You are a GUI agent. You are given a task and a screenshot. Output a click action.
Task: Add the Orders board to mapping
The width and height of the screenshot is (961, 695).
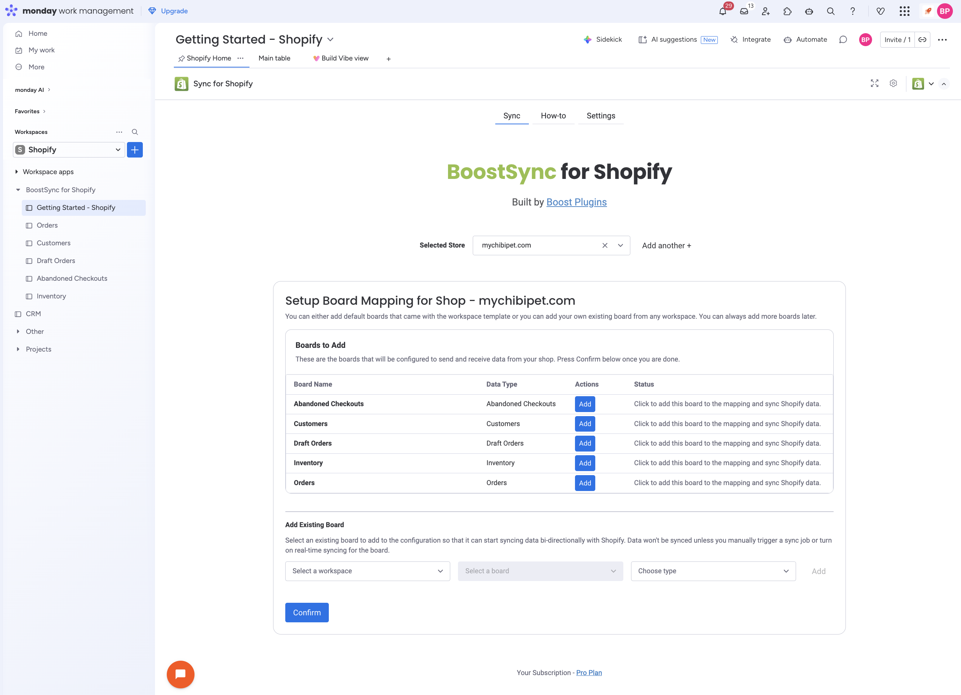(585, 483)
